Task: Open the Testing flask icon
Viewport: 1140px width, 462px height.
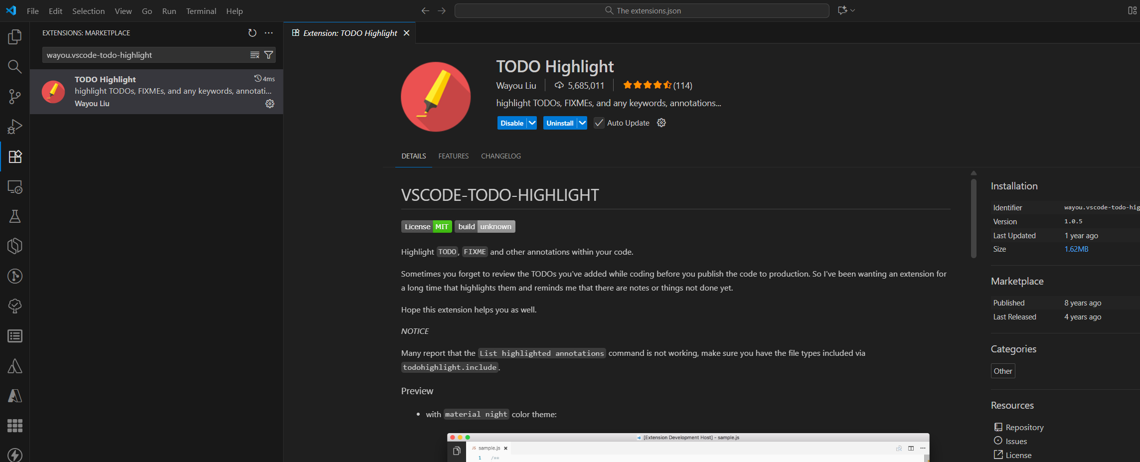Action: (15, 216)
